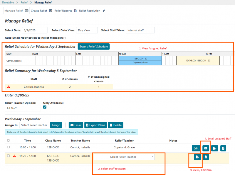The image size is (235, 175).
Task: Click the blue 12BIO.CO block in the schedule
Action: click(140, 60)
